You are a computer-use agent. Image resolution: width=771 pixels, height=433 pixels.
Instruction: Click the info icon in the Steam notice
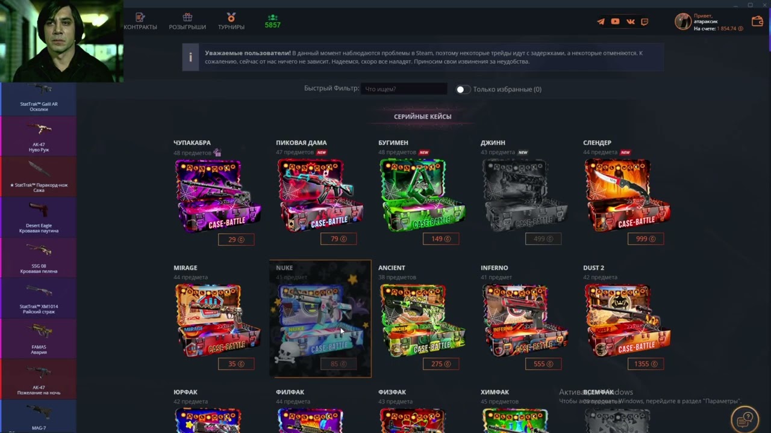click(190, 57)
